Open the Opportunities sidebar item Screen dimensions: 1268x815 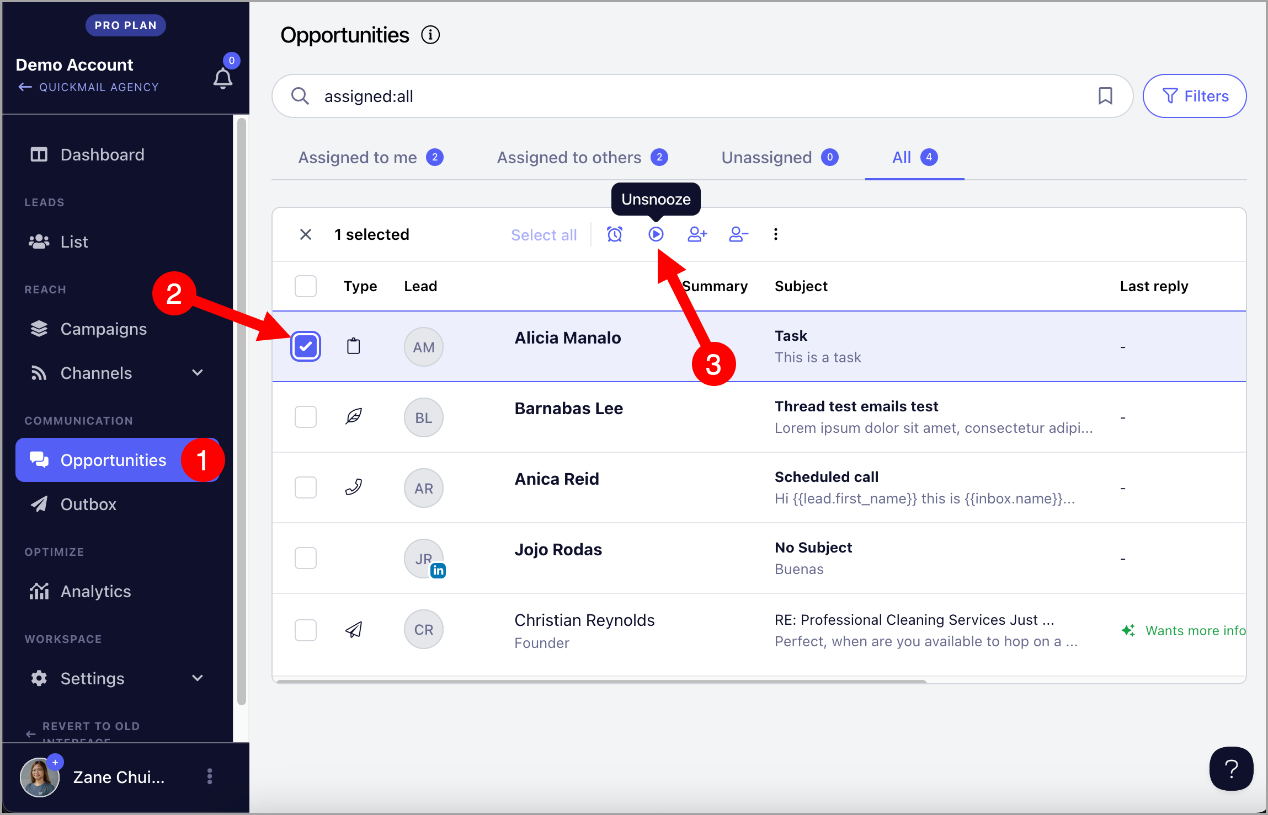pos(118,460)
